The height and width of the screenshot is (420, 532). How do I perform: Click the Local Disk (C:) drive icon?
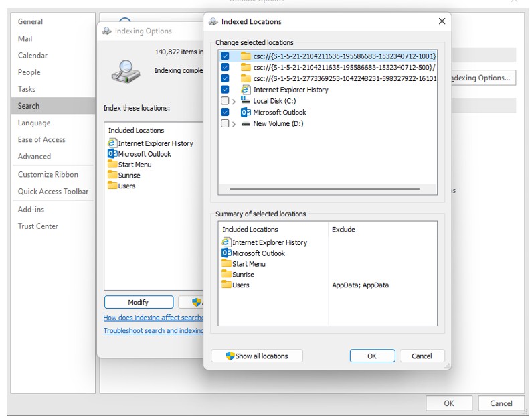[246, 101]
